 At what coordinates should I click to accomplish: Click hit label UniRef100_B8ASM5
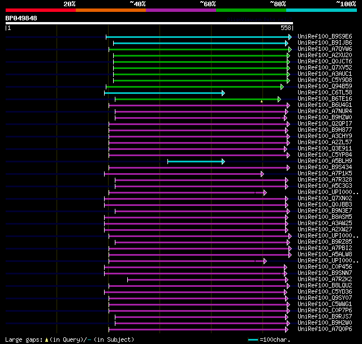coord(325,217)
